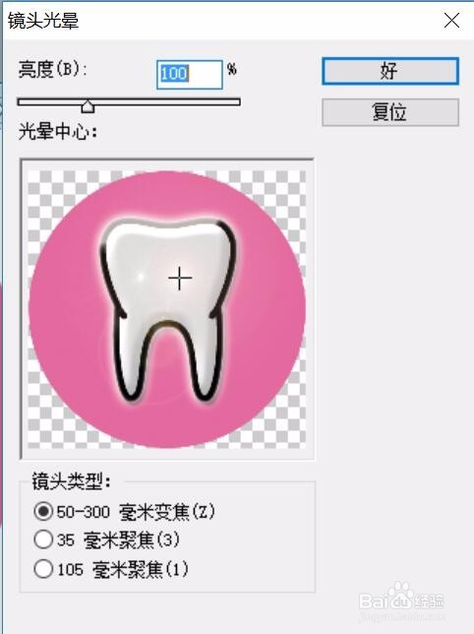
Task: Click the 镜头光晕 title text
Action: coord(43,21)
